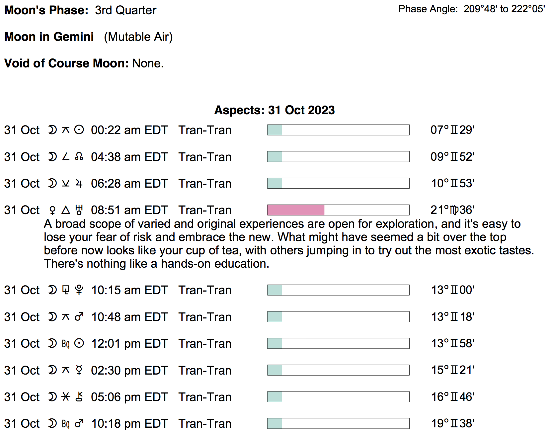Select the Uranus glyph in the 08:51 am row
Screen dimensions: 551x437
pyautogui.click(x=79, y=210)
